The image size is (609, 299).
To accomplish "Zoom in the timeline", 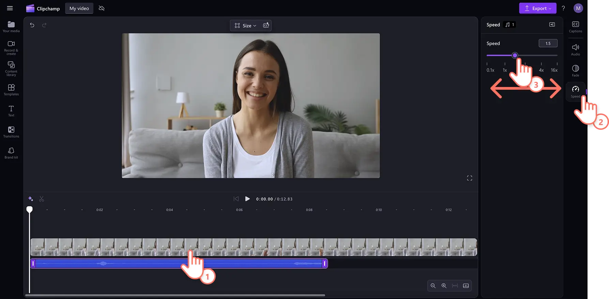I will tap(444, 286).
